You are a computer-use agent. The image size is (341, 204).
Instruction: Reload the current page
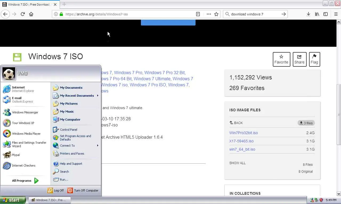[x=23, y=14]
